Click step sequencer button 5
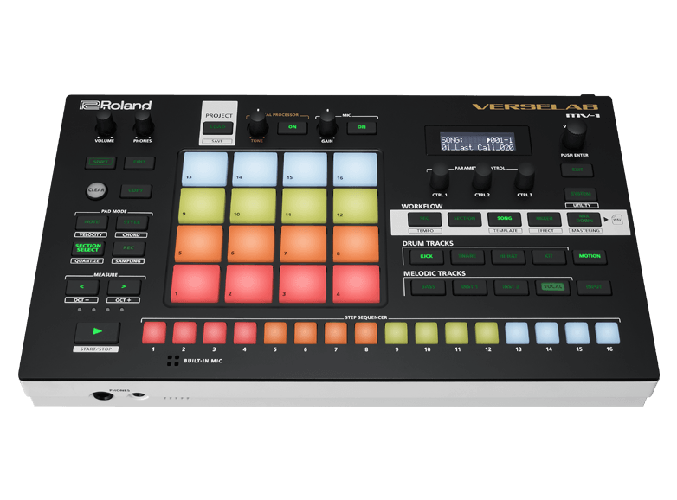The width and height of the screenshot is (677, 500). tap(275, 333)
